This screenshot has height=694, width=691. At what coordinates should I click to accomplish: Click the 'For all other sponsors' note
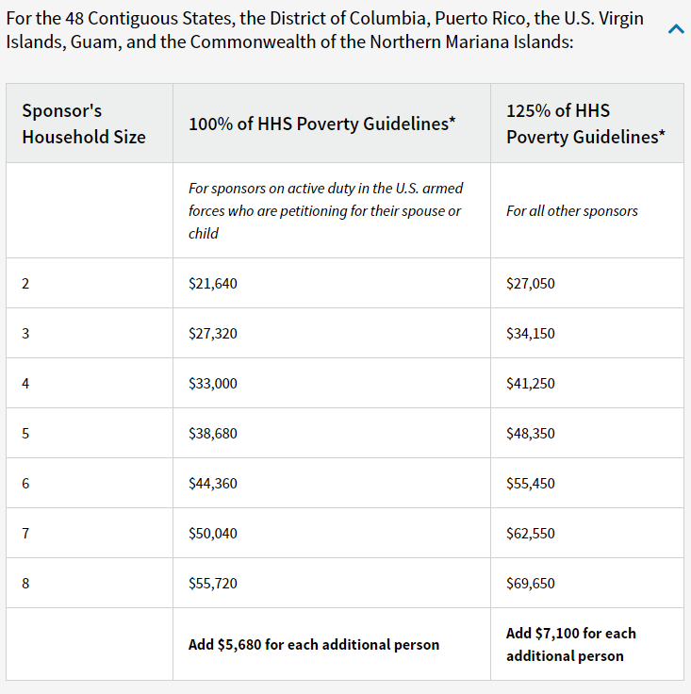click(572, 210)
